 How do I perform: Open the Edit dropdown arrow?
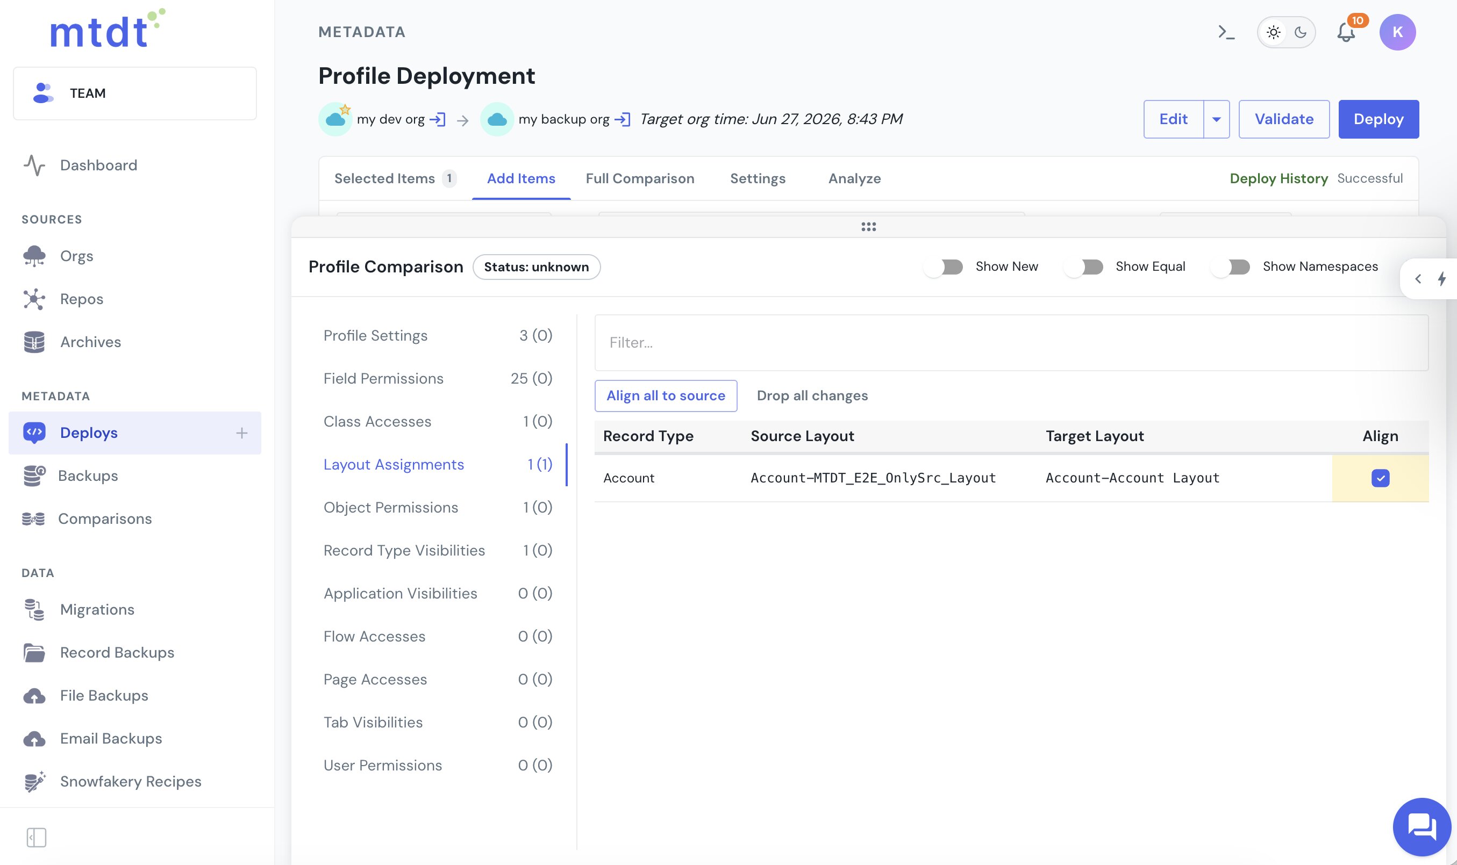pos(1217,119)
